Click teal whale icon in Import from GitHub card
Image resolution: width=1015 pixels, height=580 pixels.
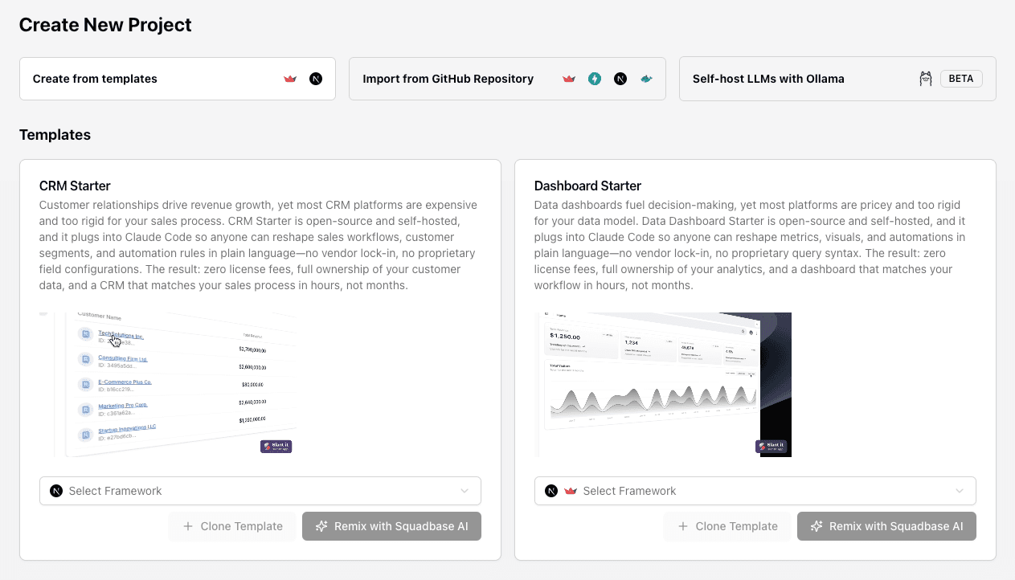click(x=646, y=79)
